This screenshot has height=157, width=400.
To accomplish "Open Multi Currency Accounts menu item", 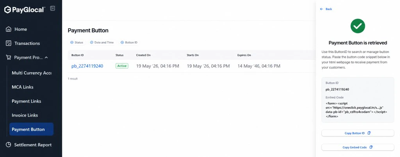I will 31,73.
